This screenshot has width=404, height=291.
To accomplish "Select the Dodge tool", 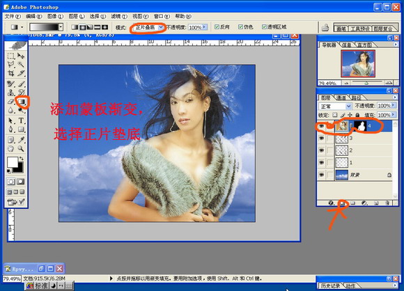I will click(x=21, y=110).
